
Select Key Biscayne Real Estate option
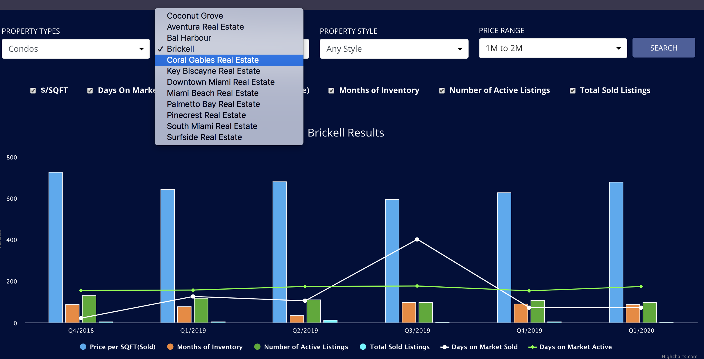tap(213, 71)
